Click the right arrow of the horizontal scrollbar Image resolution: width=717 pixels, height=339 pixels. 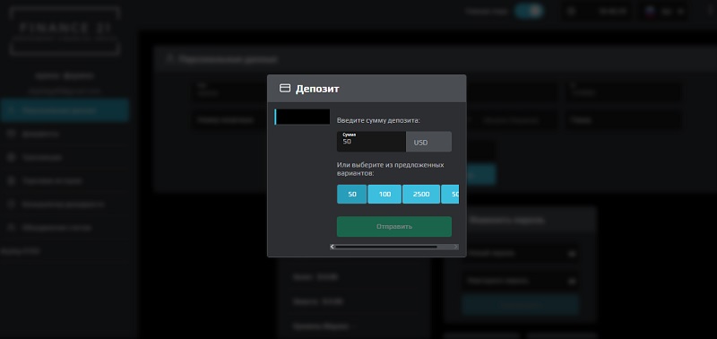click(456, 247)
